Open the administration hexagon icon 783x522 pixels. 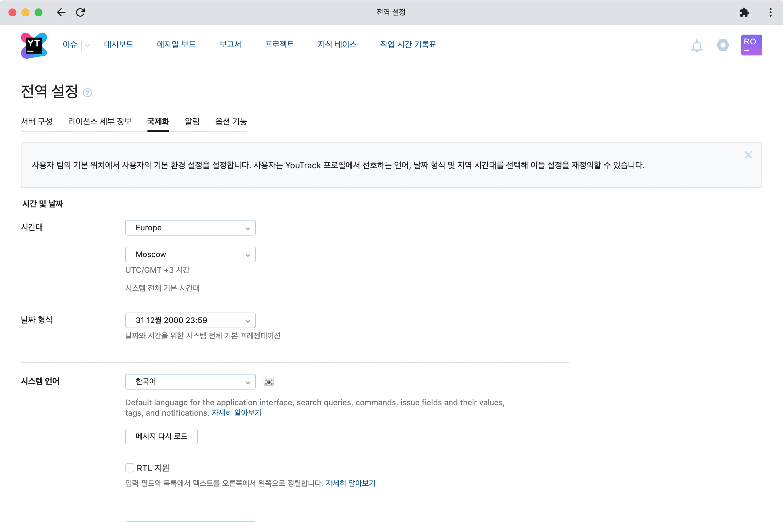(x=722, y=45)
